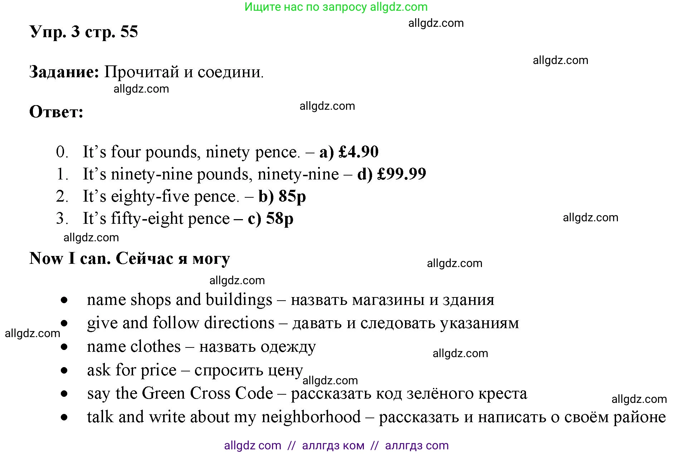
Task: Click the sentence "It's eighty-five pence."
Action: click(x=161, y=196)
